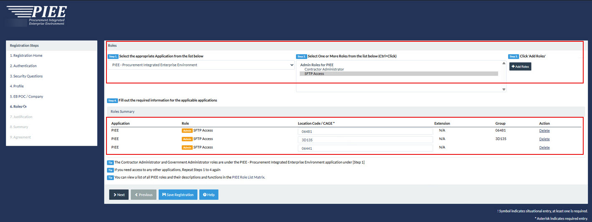This screenshot has height=222, width=592.
Task: Open the Security Questions step
Action: (26, 76)
